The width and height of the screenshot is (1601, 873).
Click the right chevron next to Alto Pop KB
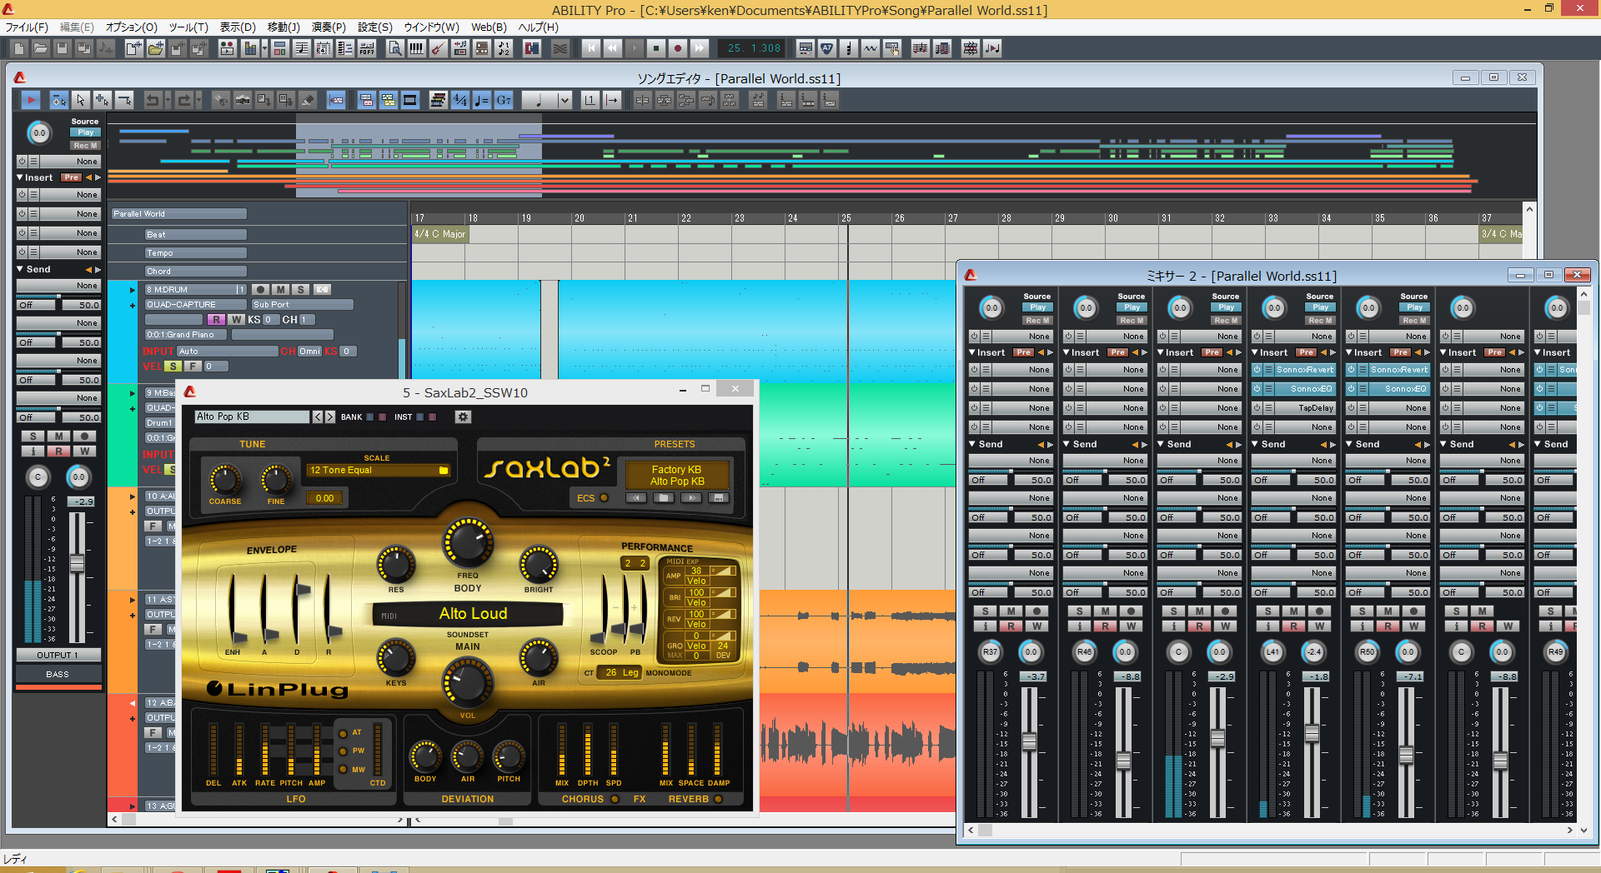click(330, 417)
